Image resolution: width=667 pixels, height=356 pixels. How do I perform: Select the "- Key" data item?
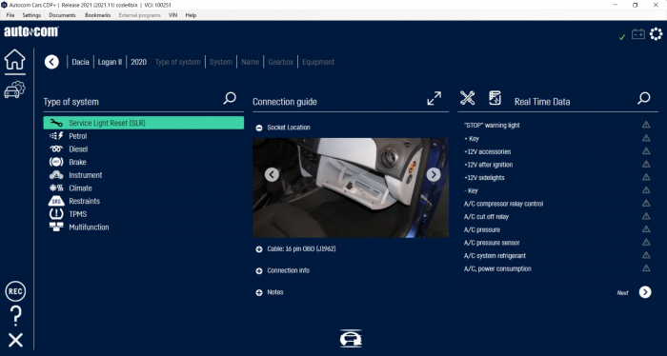pyautogui.click(x=471, y=190)
